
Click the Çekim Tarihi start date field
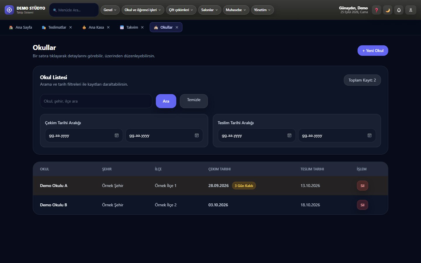coord(84,135)
